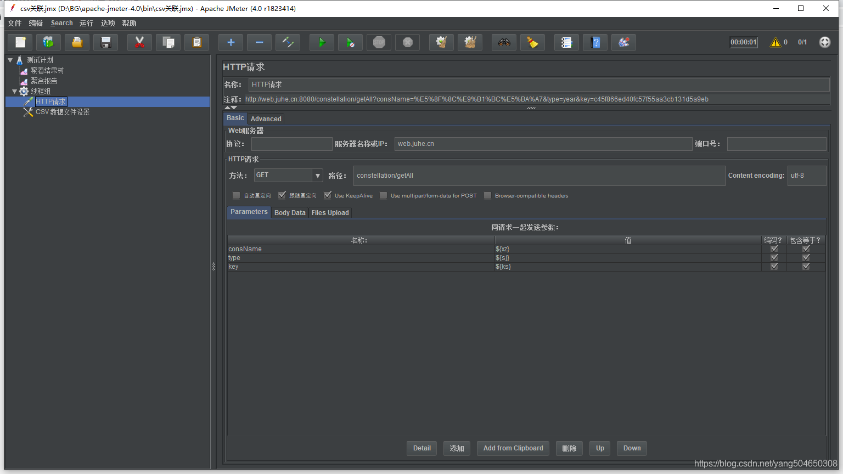This screenshot has width=843, height=474.
Task: Click the Down button
Action: point(632,448)
